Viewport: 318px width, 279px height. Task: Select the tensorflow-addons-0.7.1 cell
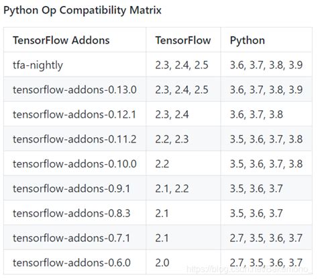(75, 237)
